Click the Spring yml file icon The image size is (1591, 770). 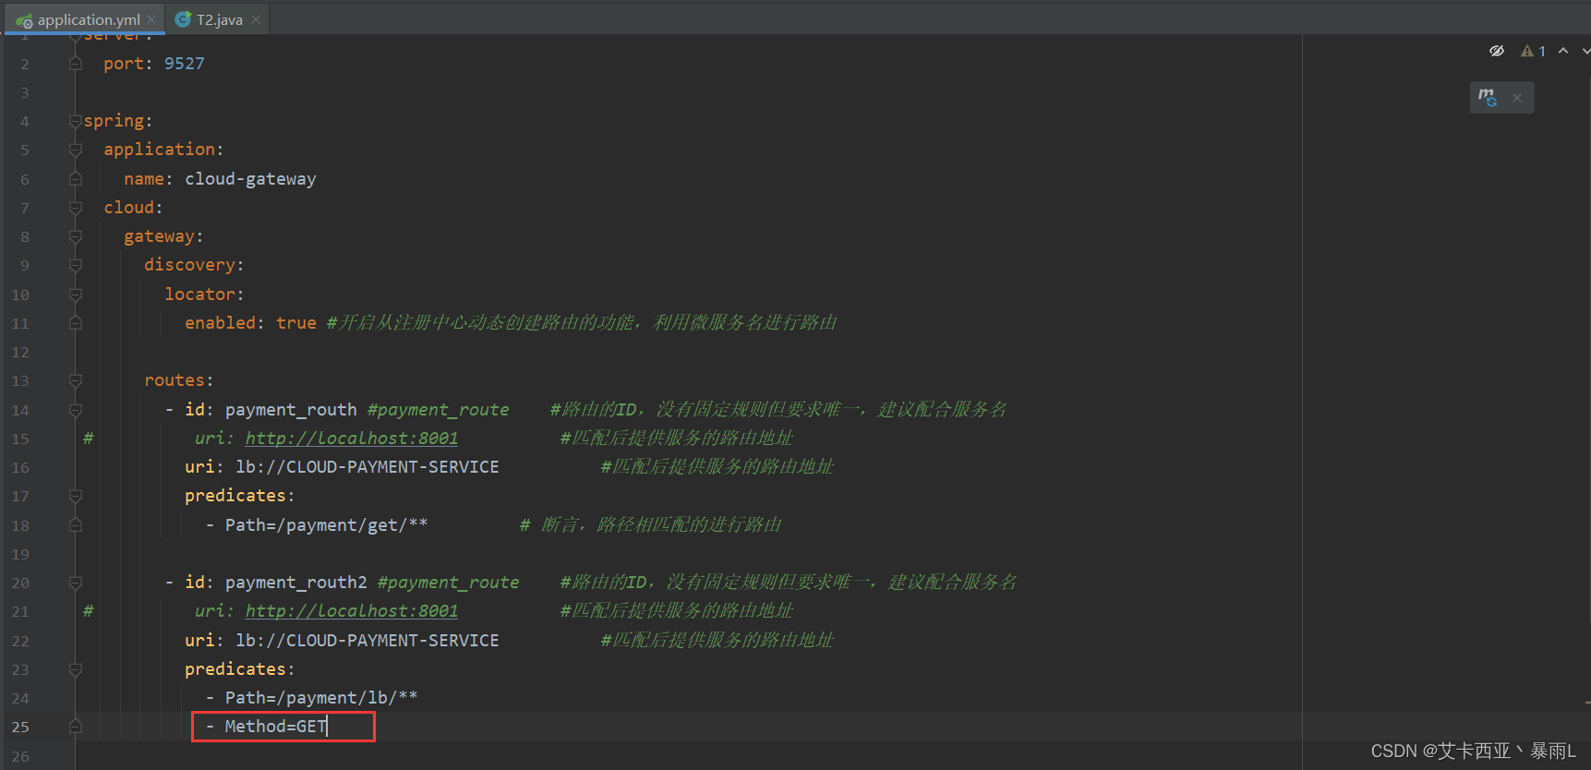[x=24, y=20]
